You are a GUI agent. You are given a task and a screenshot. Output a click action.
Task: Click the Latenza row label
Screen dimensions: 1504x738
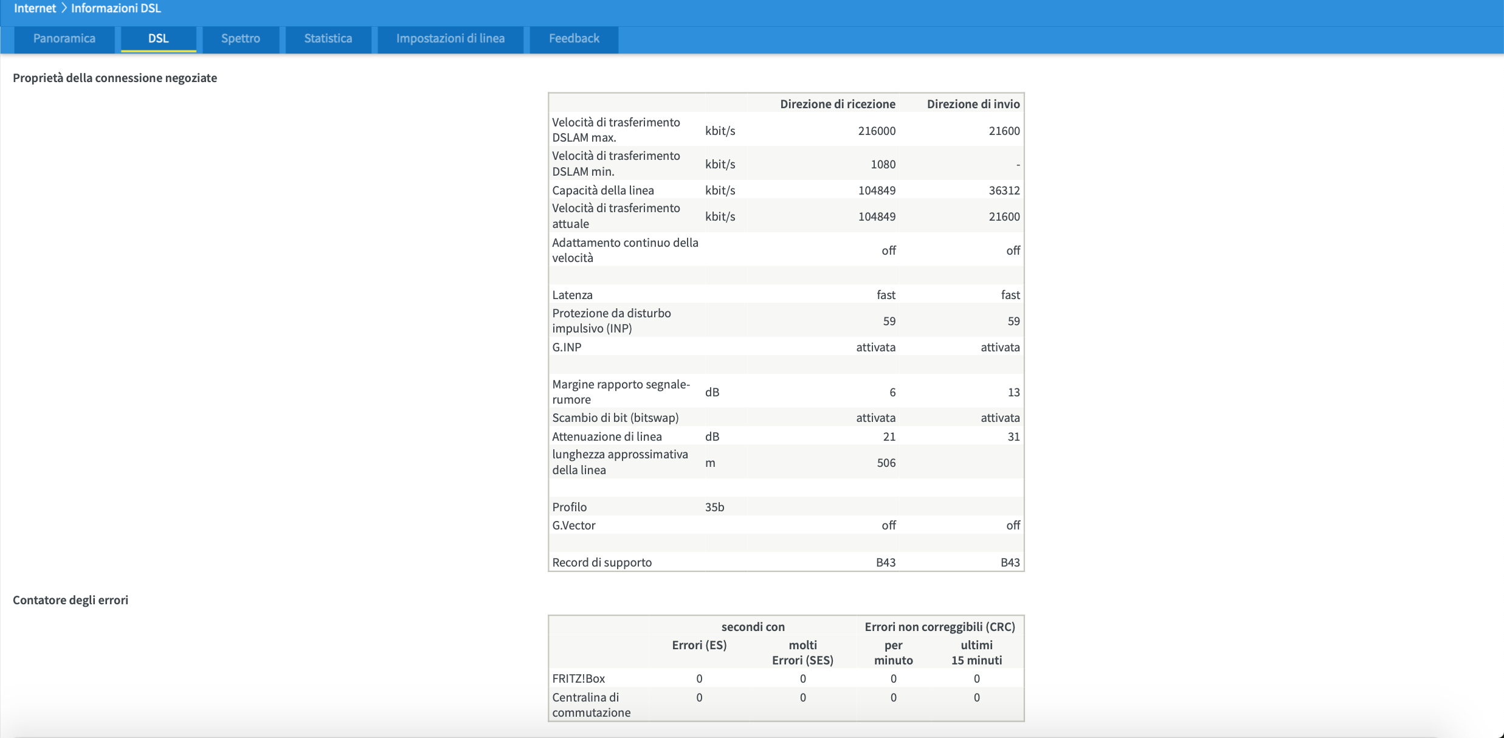click(572, 295)
